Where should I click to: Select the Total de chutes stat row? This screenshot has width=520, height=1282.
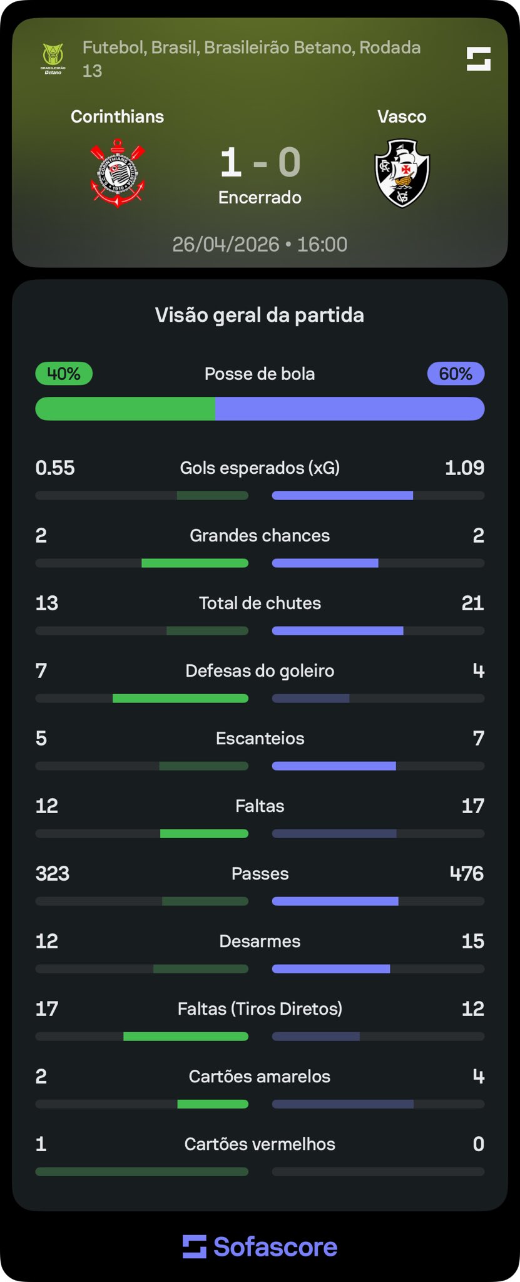tap(260, 603)
